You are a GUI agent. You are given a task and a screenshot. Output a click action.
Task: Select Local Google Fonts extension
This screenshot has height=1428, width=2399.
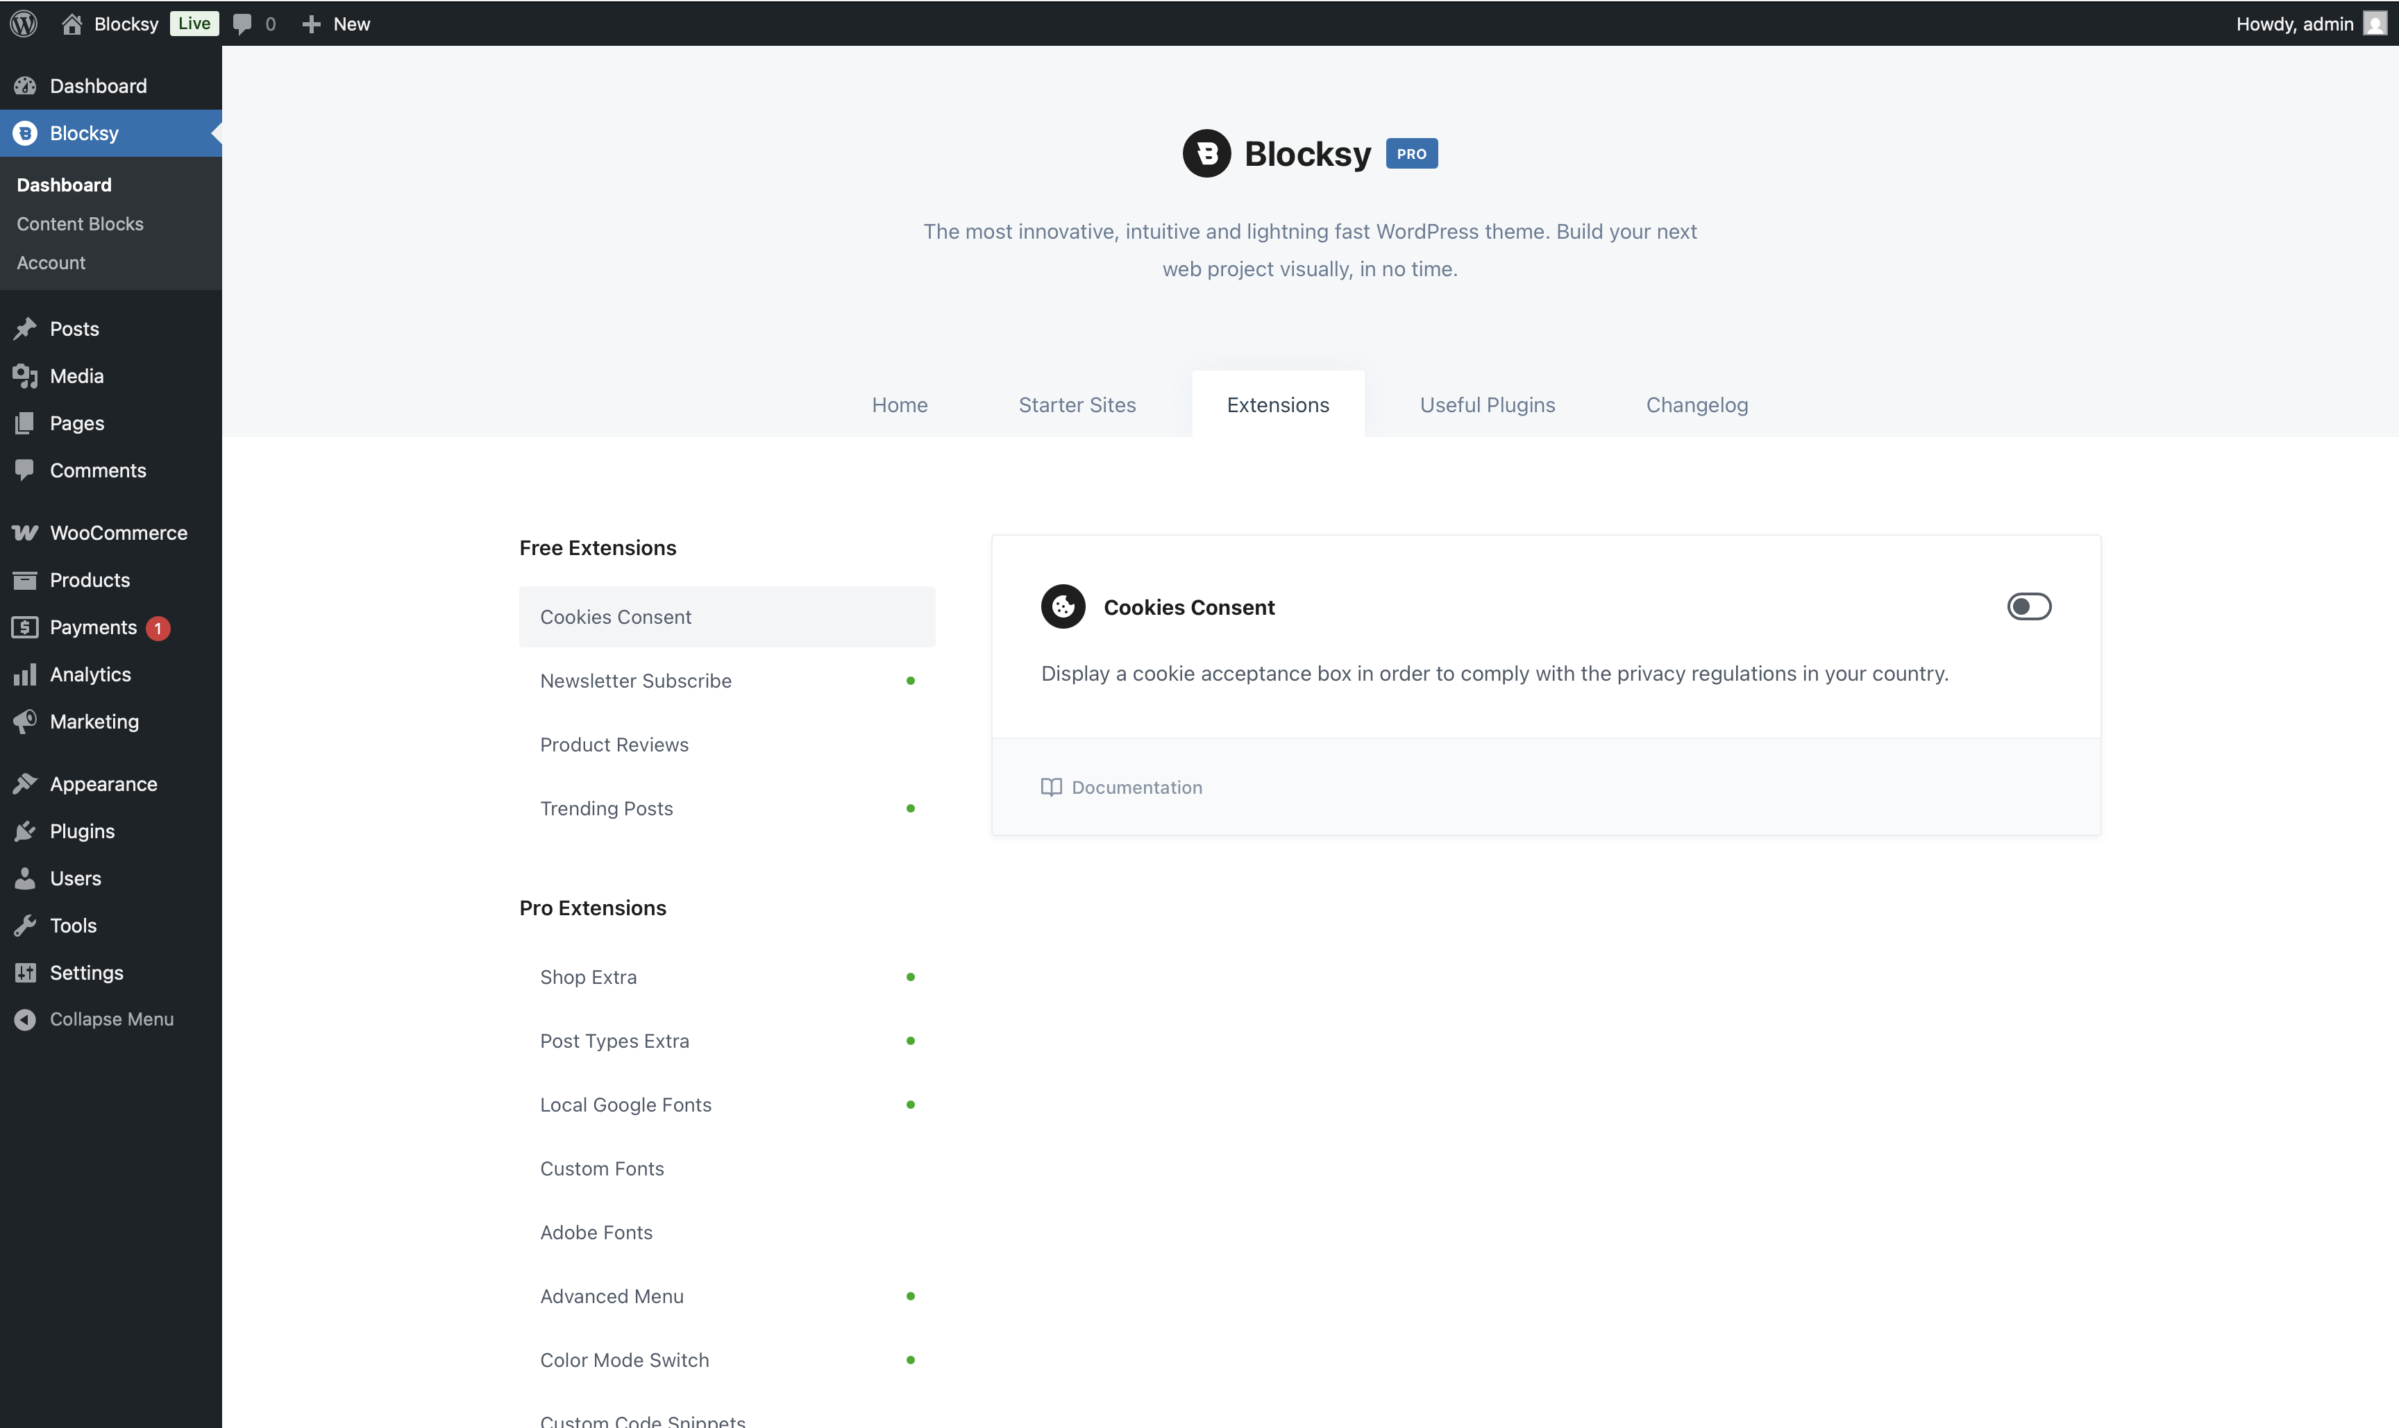tap(727, 1105)
